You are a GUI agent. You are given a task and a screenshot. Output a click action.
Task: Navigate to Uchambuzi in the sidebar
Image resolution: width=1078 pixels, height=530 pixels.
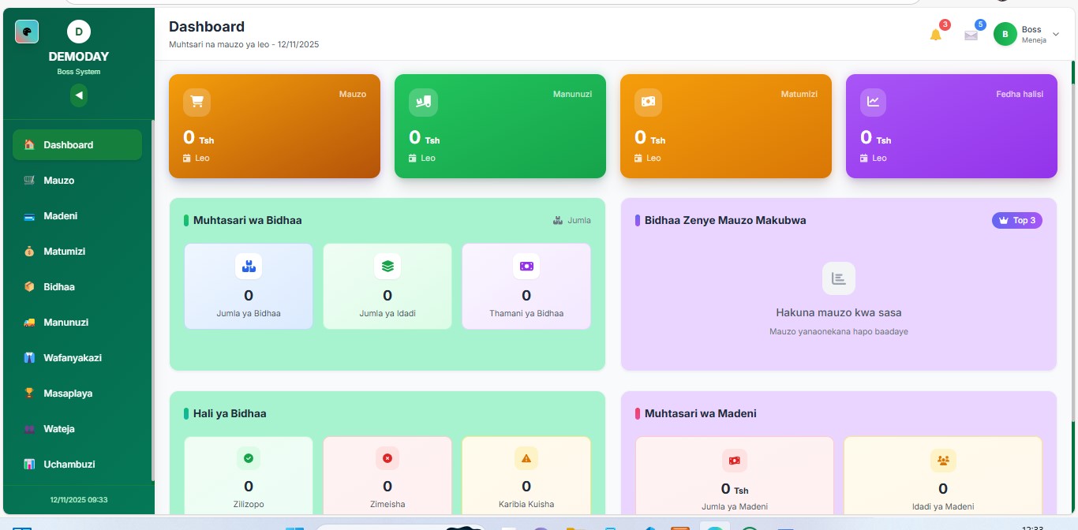(x=69, y=465)
